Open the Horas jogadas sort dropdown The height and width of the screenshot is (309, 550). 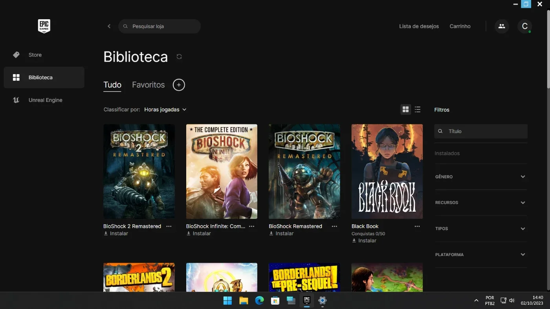coord(165,110)
